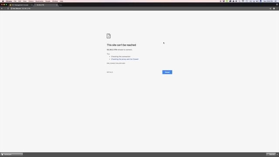279x157 pixels.
Task: Open the View menu
Action: (25, 1)
